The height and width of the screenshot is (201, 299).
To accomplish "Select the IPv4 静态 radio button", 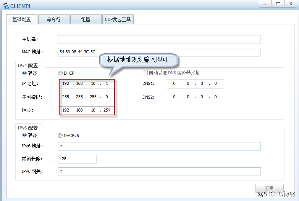I will tap(24, 73).
